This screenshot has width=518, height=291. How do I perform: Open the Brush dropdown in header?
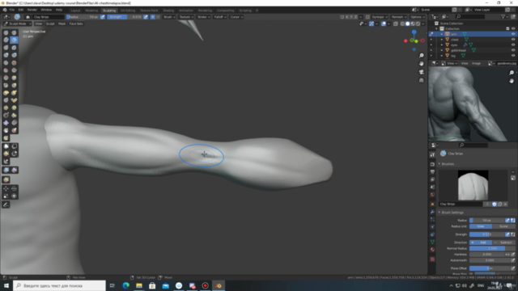point(169,17)
